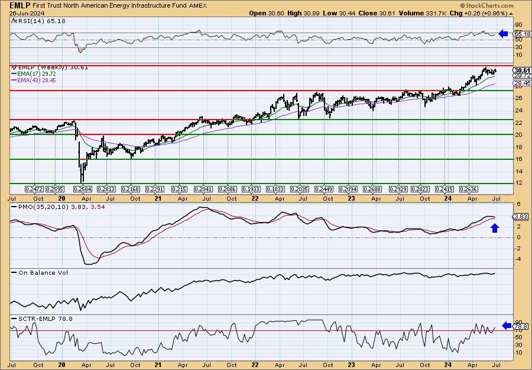The height and width of the screenshot is (370, 532).
Task: Click the 0.2636 dividend value
Action: coord(469,189)
